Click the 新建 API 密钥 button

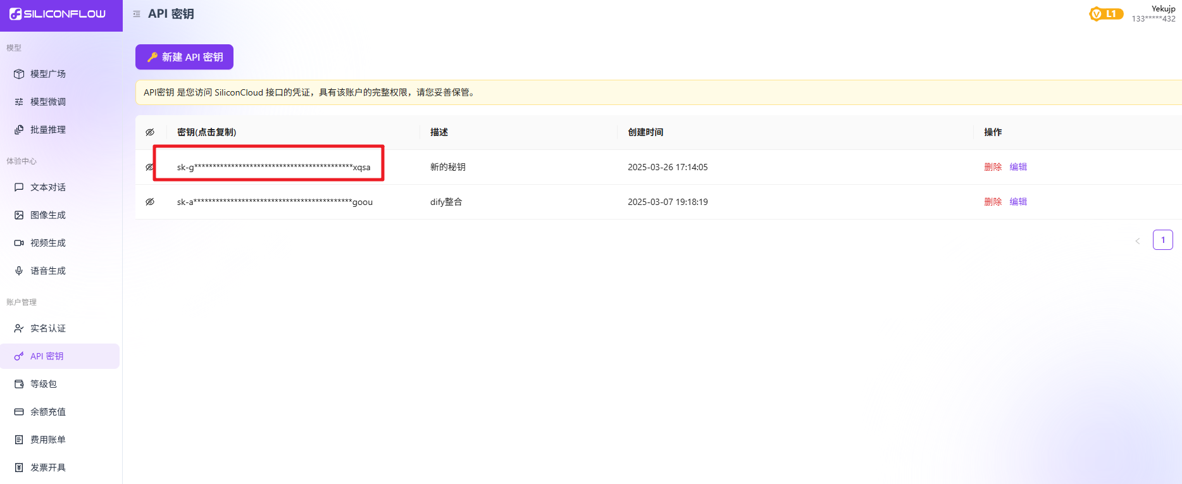pyautogui.click(x=184, y=57)
